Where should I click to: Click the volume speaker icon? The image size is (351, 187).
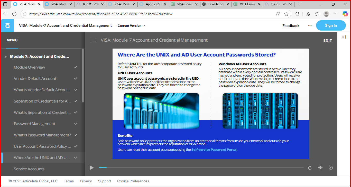320,167
